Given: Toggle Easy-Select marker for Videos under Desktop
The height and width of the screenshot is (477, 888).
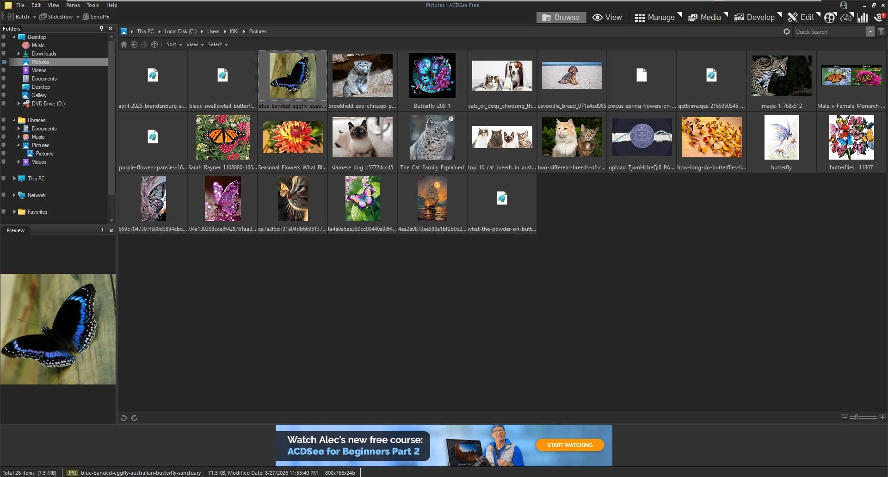Looking at the screenshot, I should click(x=4, y=70).
